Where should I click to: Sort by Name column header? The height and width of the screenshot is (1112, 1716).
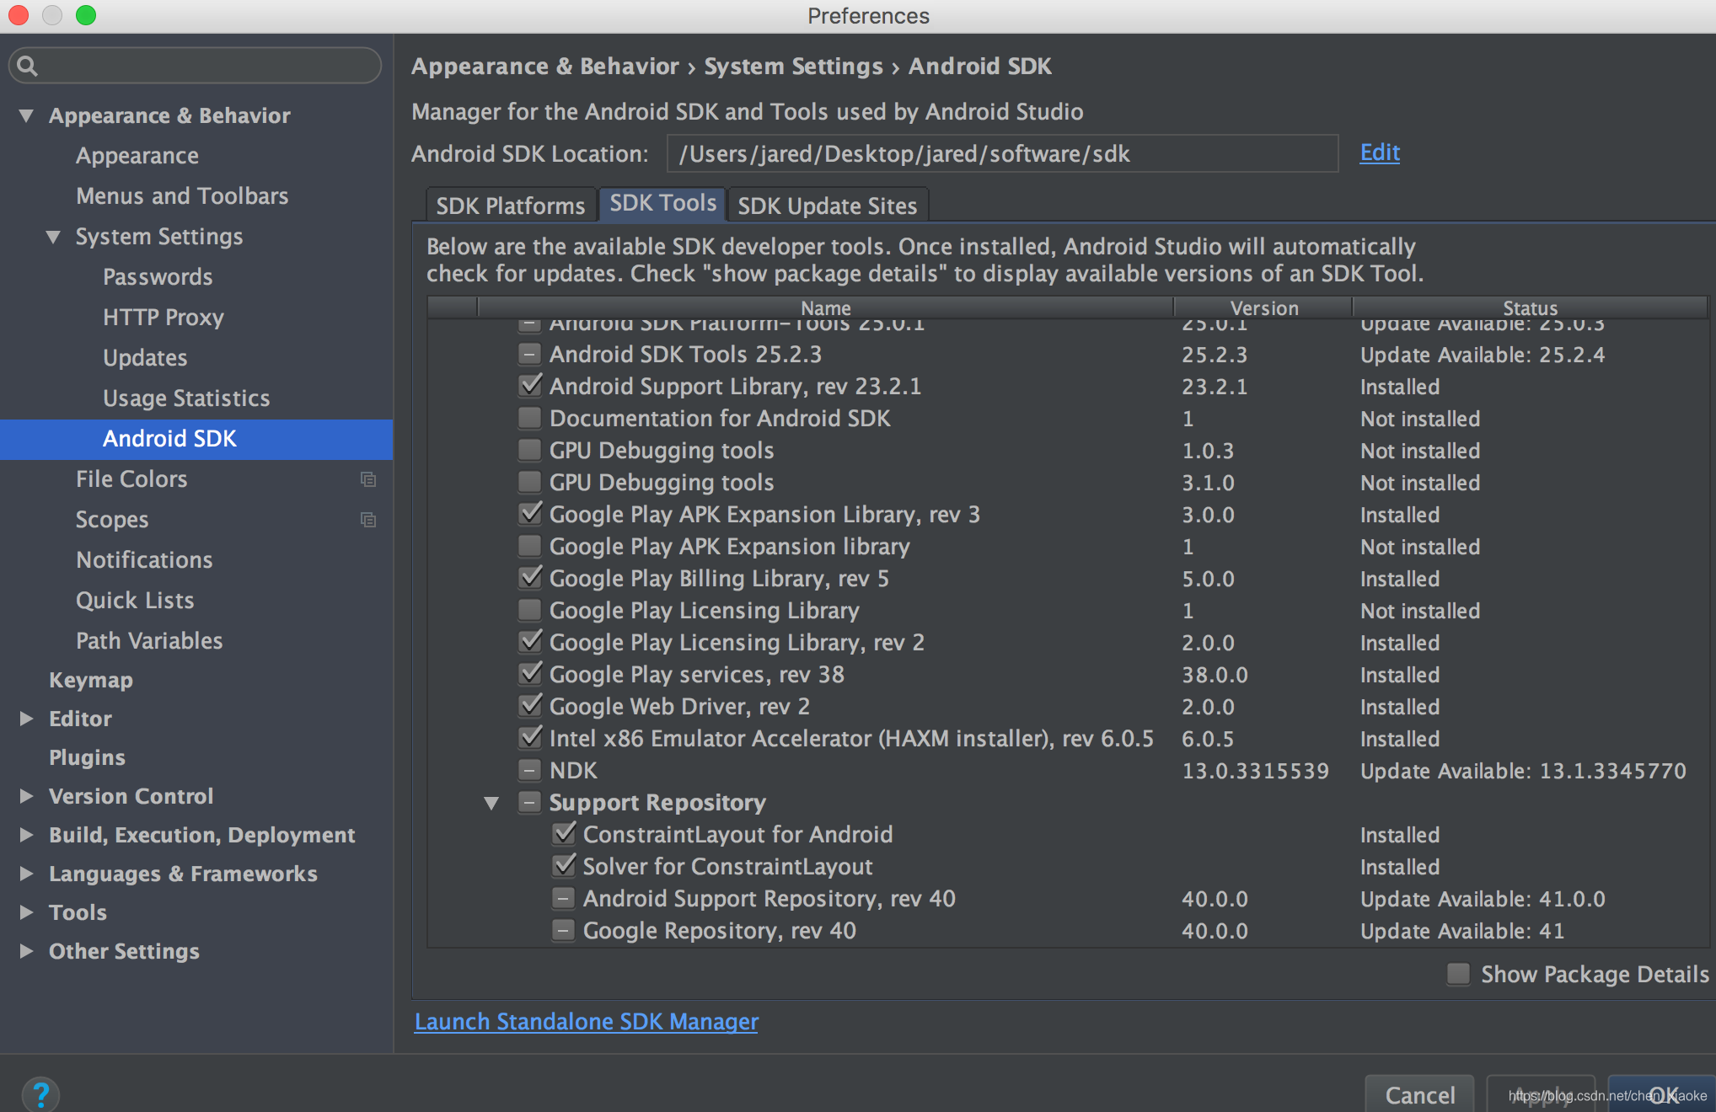click(x=825, y=307)
